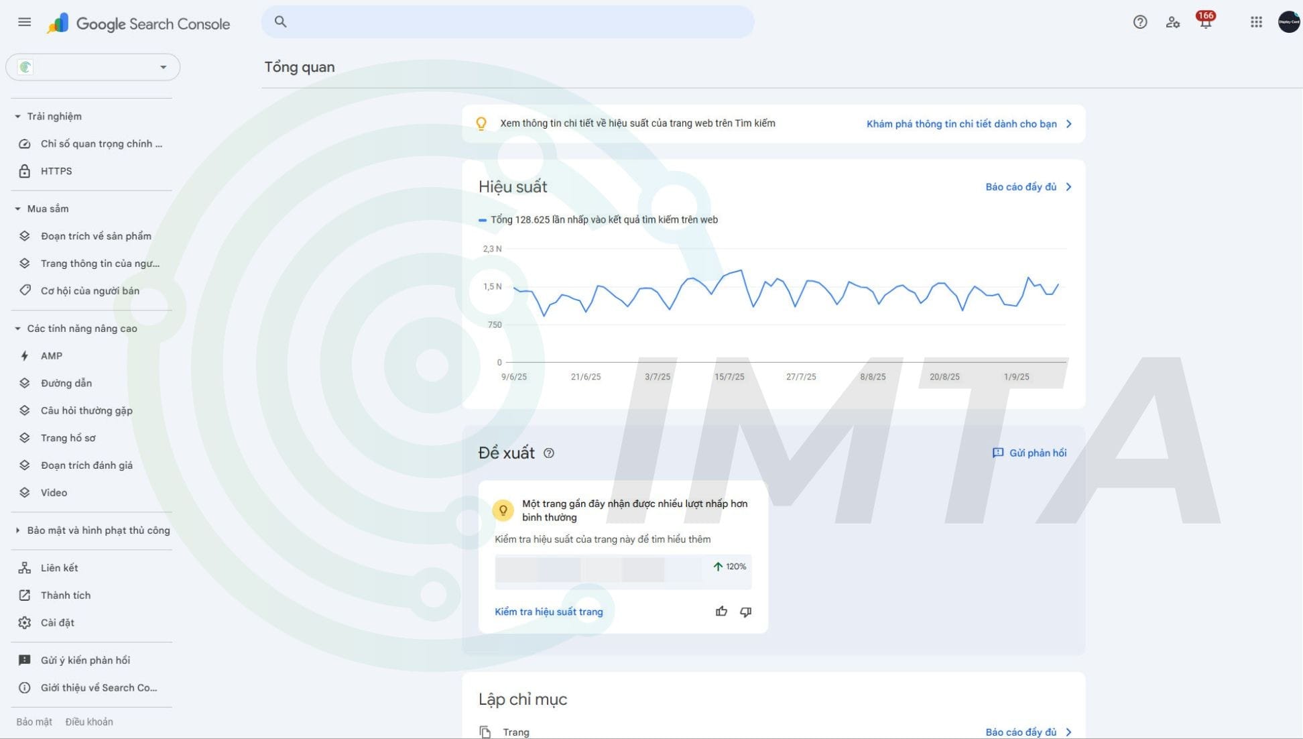Open the Google apps grid icon
Screen dimensions: 1303x739
point(1255,21)
